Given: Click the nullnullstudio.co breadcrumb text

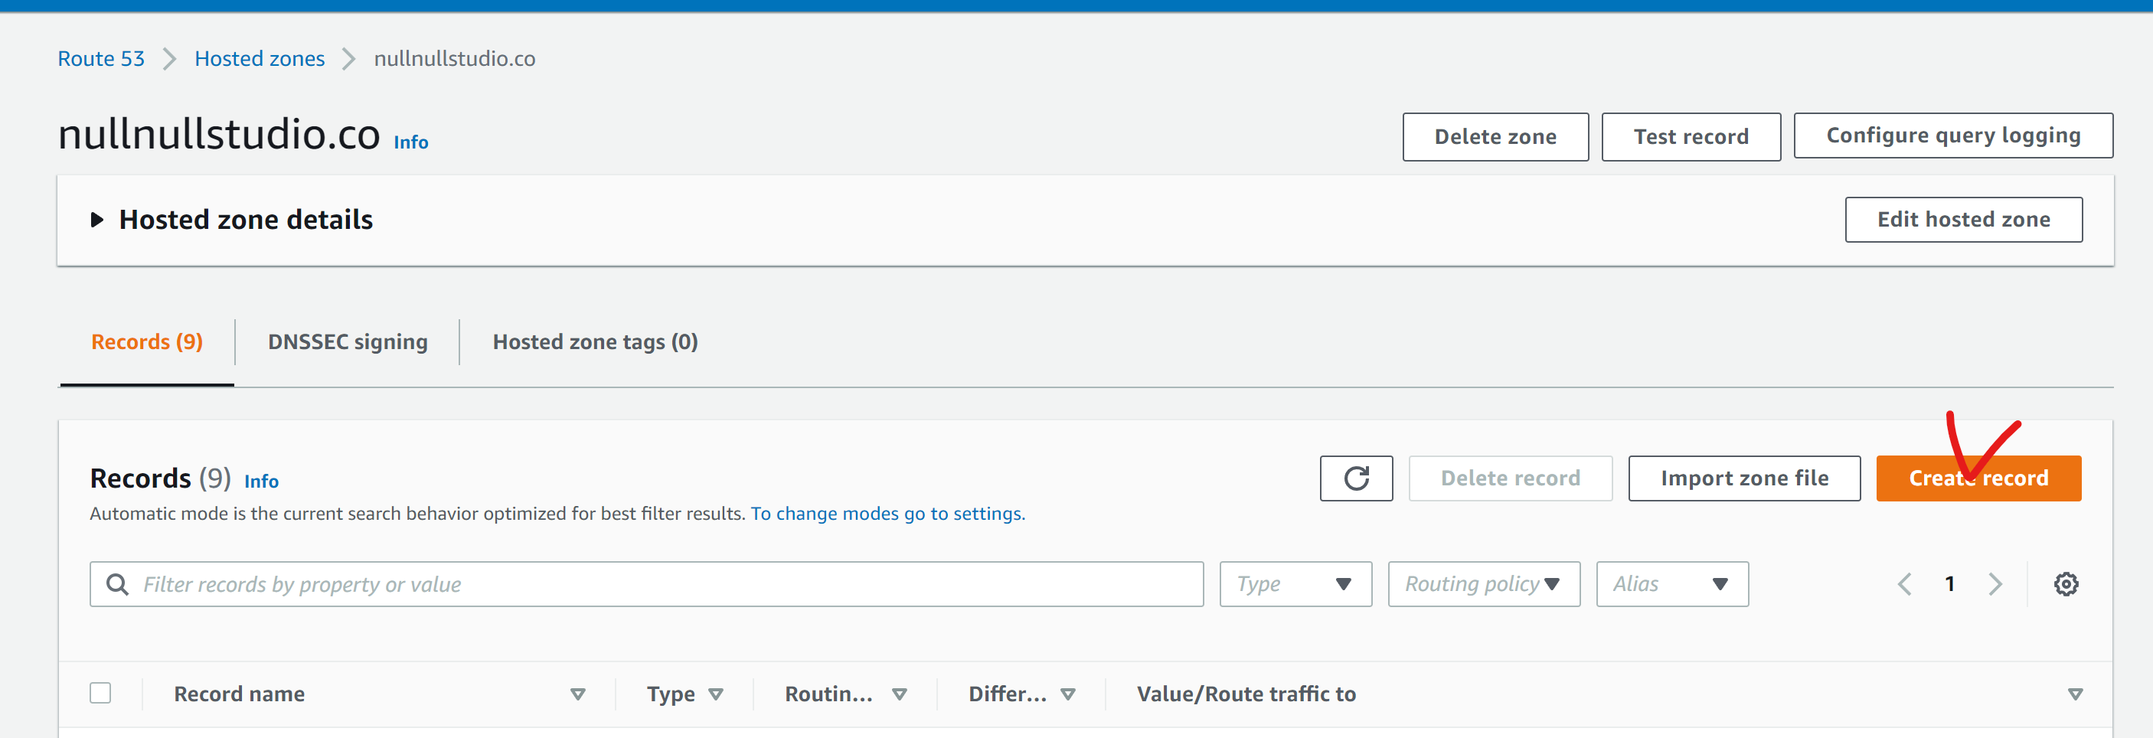Looking at the screenshot, I should pos(455,58).
